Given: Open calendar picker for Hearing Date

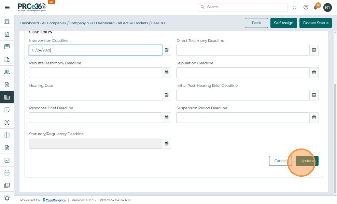Looking at the screenshot, I should (x=167, y=95).
